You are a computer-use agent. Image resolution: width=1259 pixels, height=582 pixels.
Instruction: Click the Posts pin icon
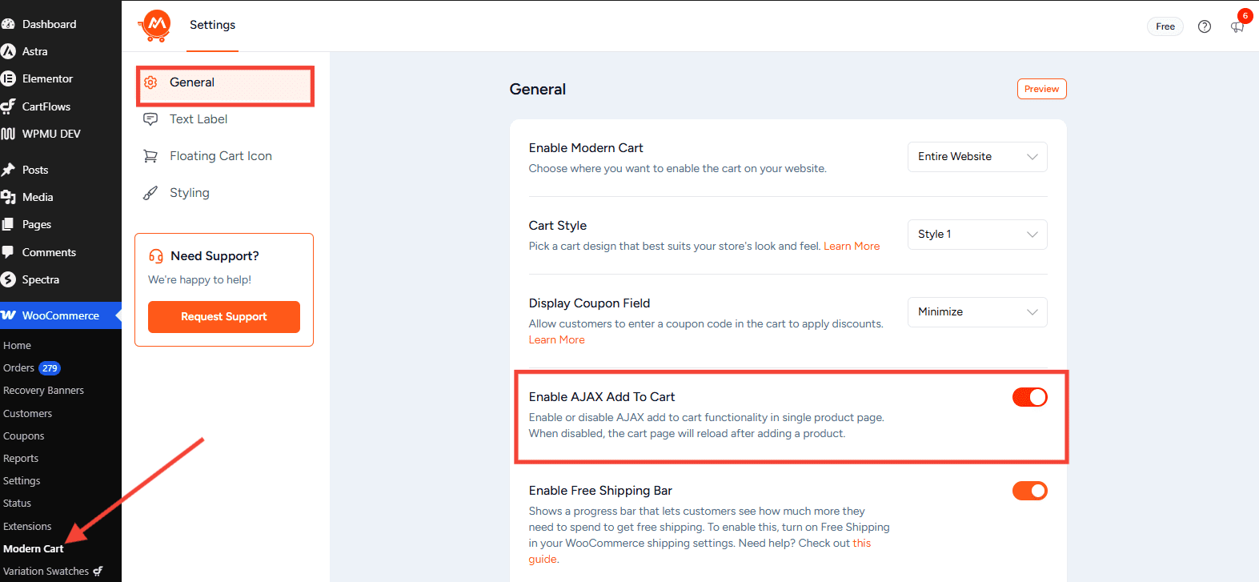[x=9, y=170]
